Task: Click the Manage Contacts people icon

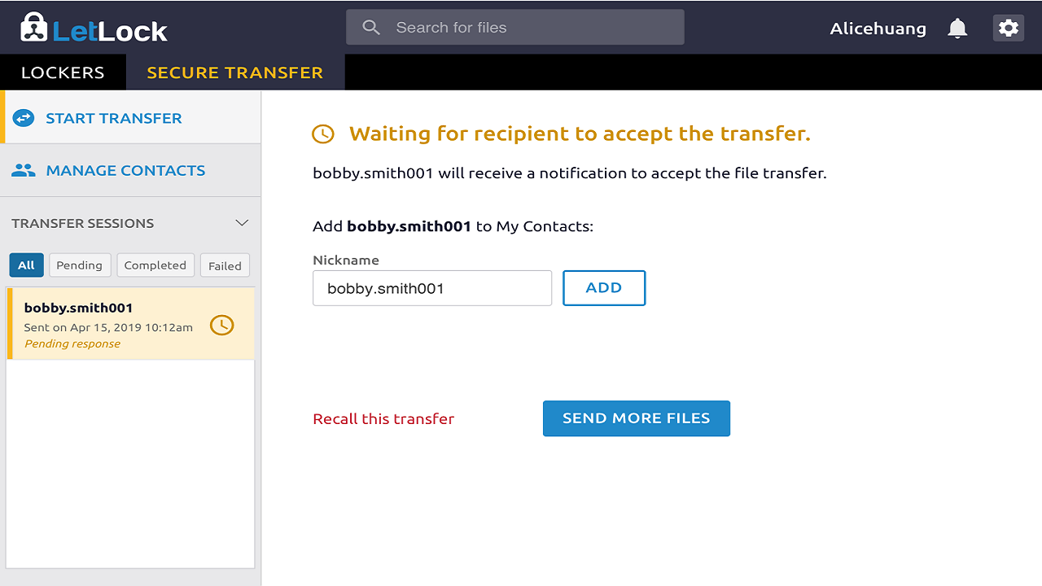Action: [x=24, y=170]
